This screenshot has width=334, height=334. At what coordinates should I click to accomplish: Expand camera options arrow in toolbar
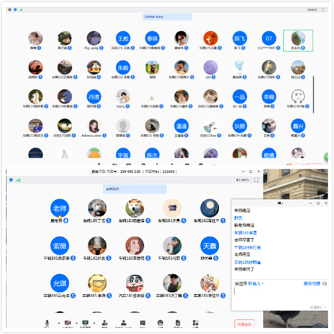(x=77, y=322)
